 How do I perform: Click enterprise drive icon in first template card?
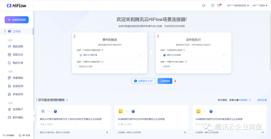tap(55, 111)
